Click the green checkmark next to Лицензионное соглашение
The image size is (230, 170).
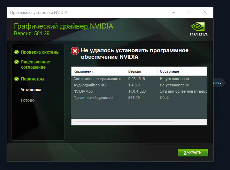[x=16, y=62]
